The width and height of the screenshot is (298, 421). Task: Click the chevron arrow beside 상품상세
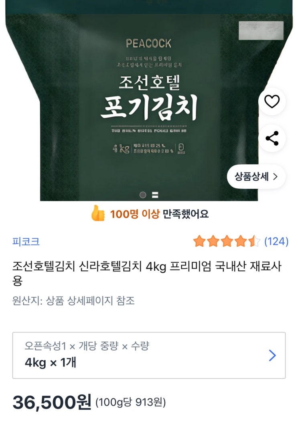click(x=275, y=177)
